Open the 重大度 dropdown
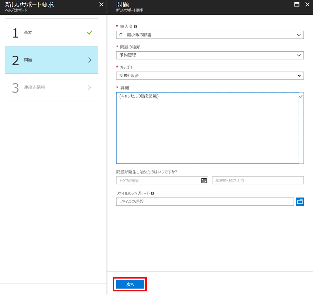This screenshot has width=313, height=295. [209, 35]
